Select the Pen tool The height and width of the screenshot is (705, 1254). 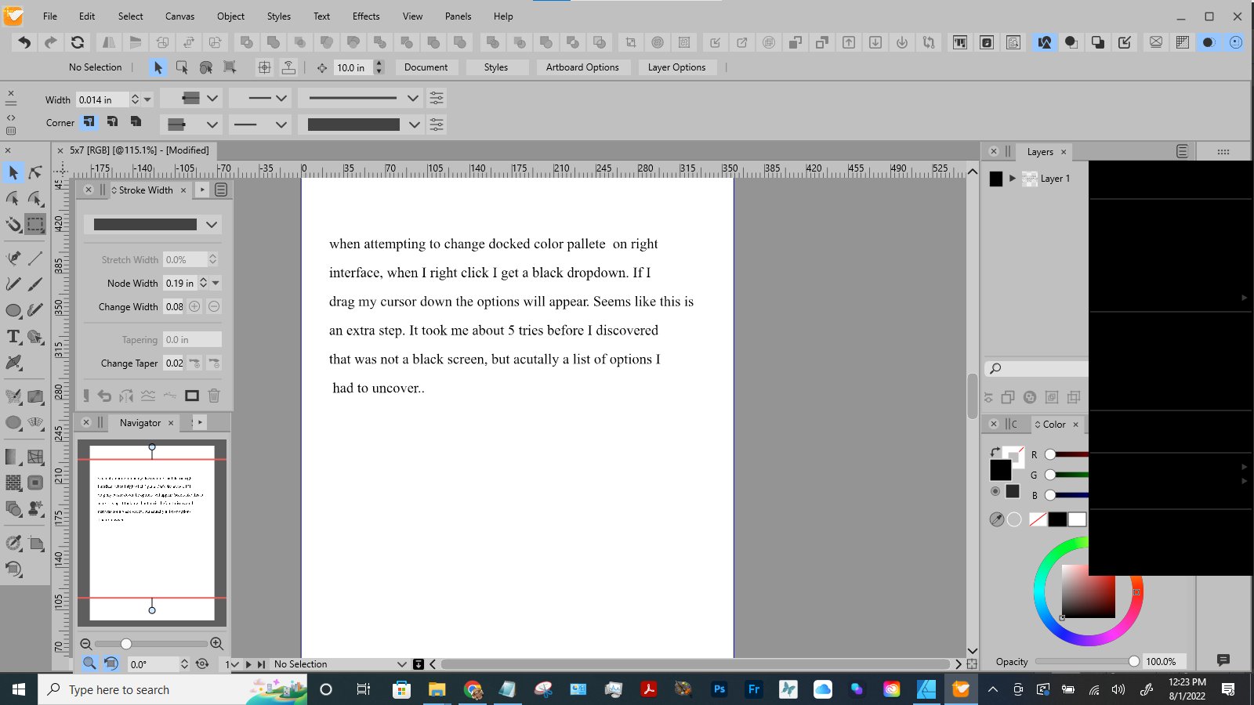[13, 258]
